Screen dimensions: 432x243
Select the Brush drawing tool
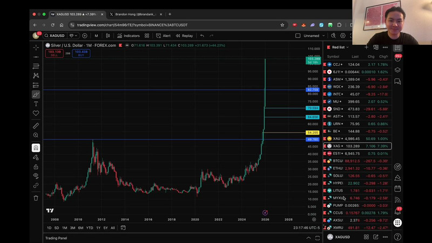point(36,94)
